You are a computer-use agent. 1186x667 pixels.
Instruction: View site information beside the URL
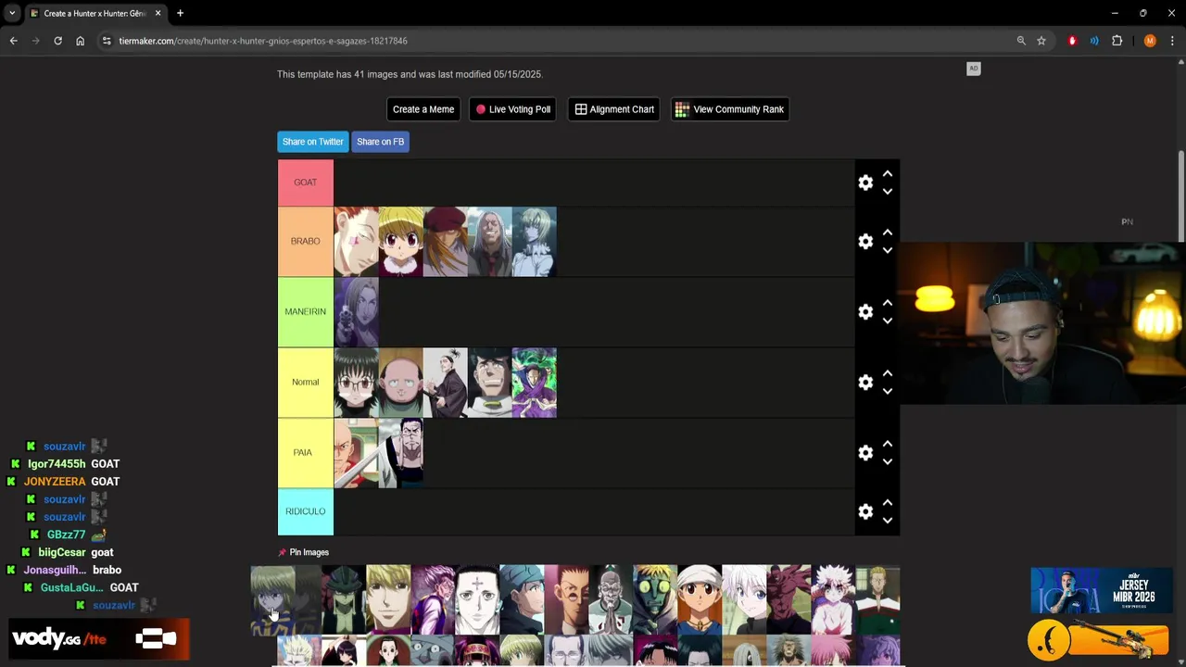[x=107, y=41]
